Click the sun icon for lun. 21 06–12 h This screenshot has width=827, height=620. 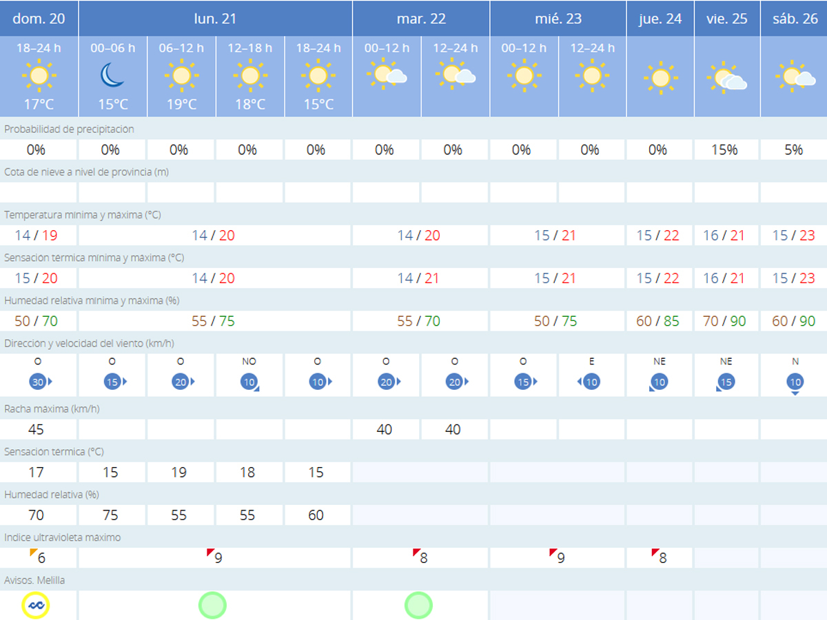pyautogui.click(x=181, y=75)
